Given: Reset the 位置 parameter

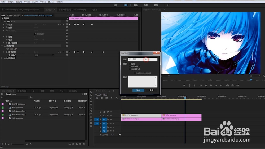Looking at the screenshot, I should coord(67,24).
